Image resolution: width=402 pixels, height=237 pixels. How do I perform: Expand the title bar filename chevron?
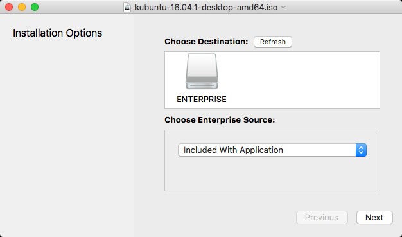[283, 7]
